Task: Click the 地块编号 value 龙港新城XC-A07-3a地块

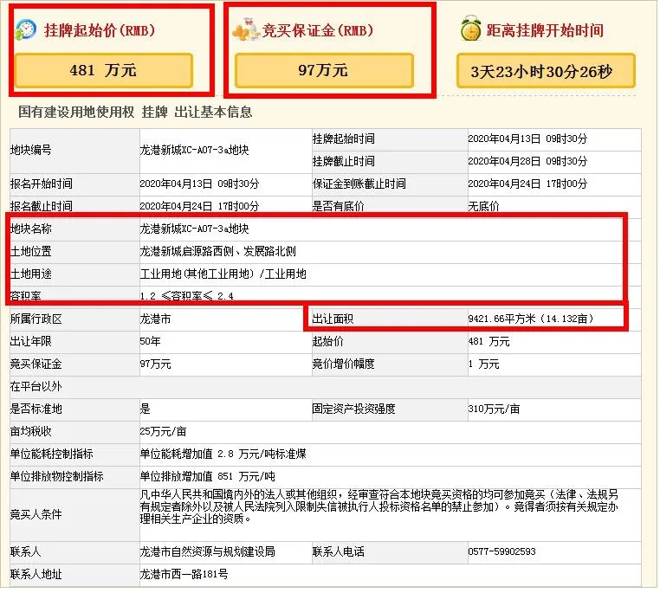Action: pyautogui.click(x=194, y=150)
